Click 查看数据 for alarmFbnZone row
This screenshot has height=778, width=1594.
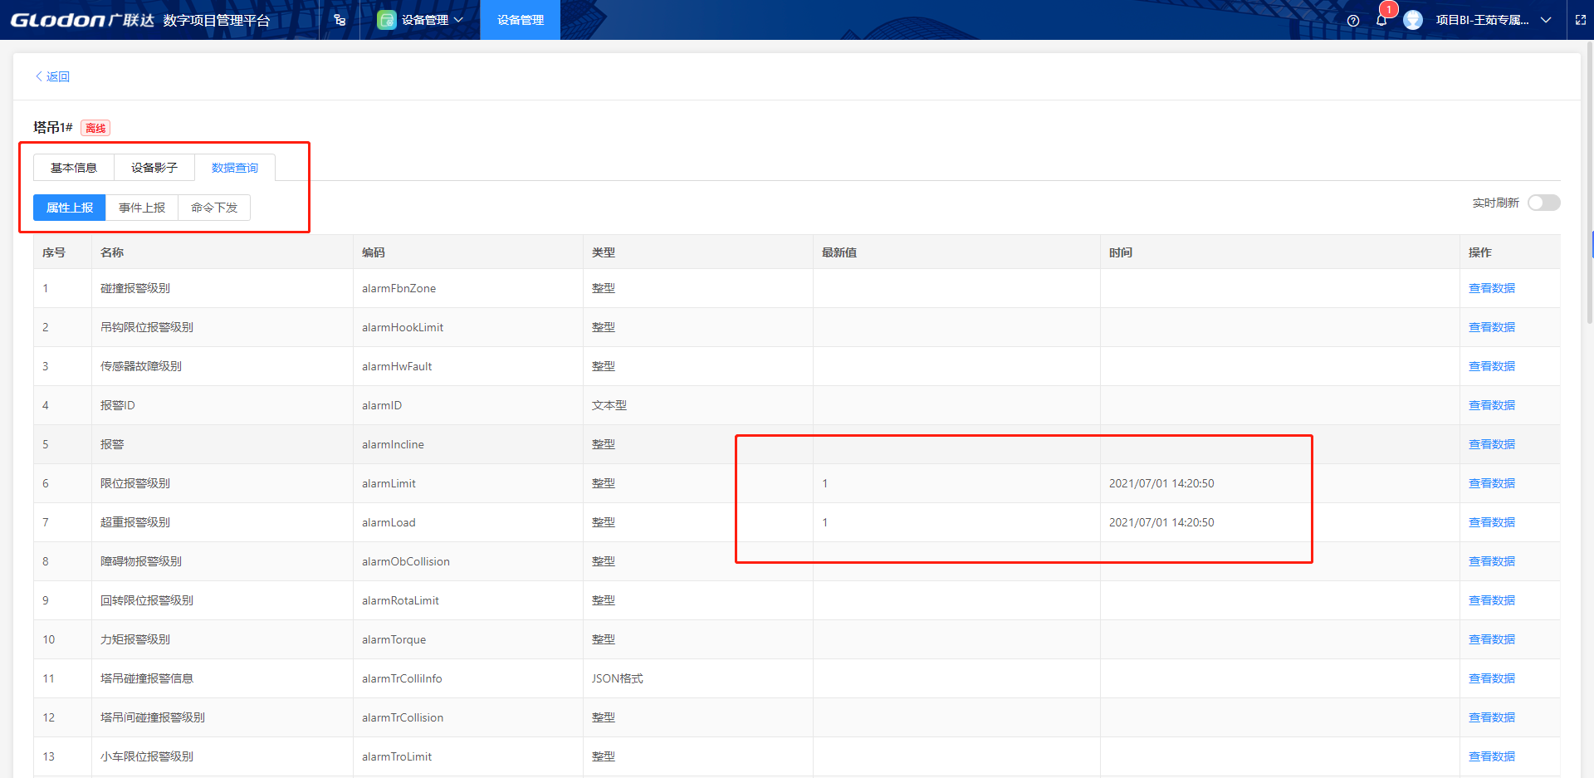tap(1491, 288)
